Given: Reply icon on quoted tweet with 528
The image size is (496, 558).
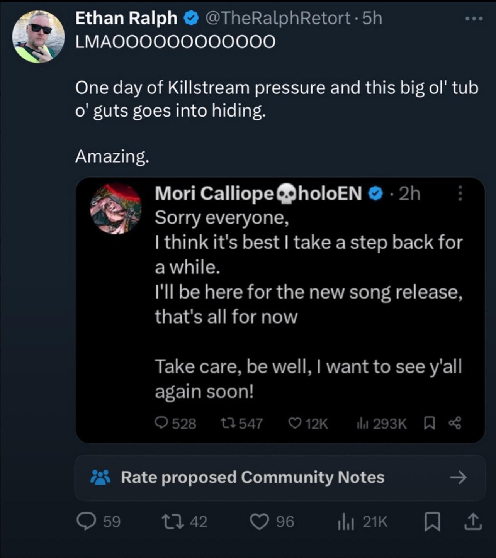Looking at the screenshot, I should (x=161, y=423).
